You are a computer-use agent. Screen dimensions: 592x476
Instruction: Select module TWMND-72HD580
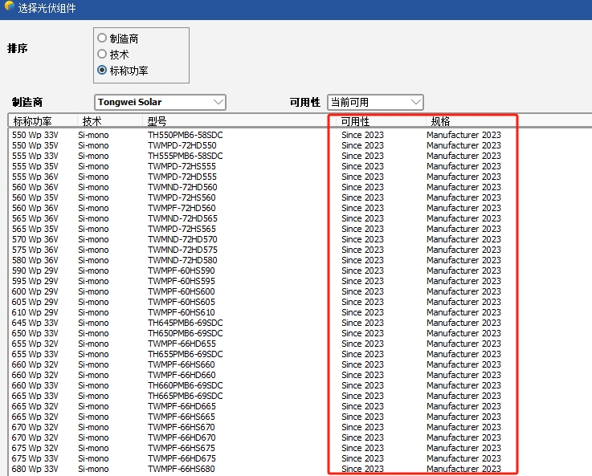click(182, 260)
